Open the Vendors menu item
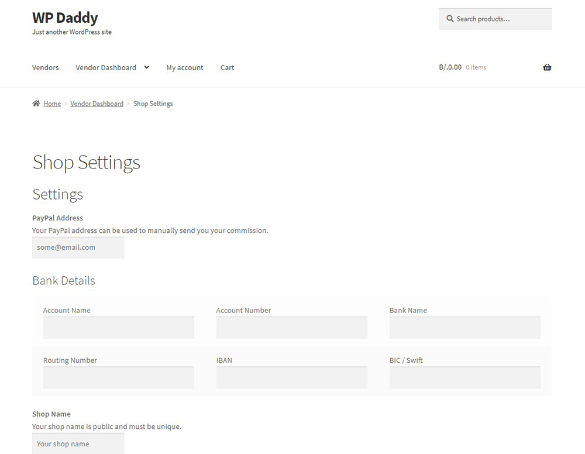585x454 pixels. pos(46,67)
